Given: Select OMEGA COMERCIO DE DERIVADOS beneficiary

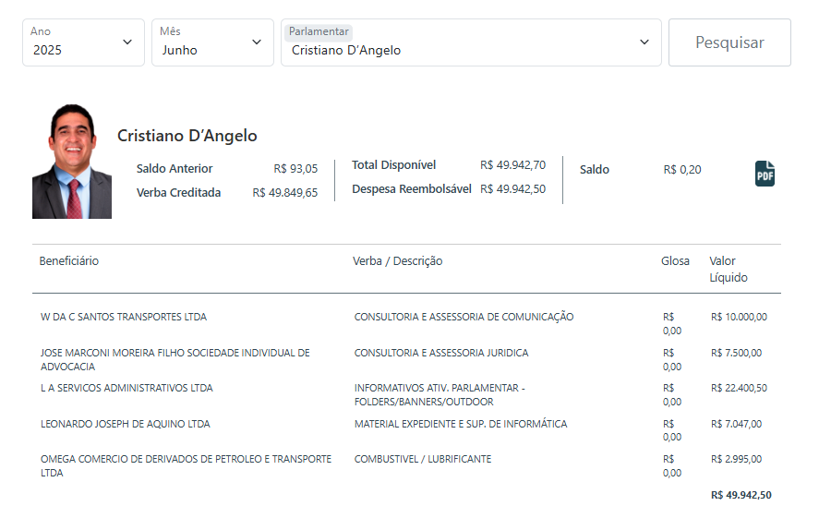Looking at the screenshot, I should pyautogui.click(x=186, y=465).
